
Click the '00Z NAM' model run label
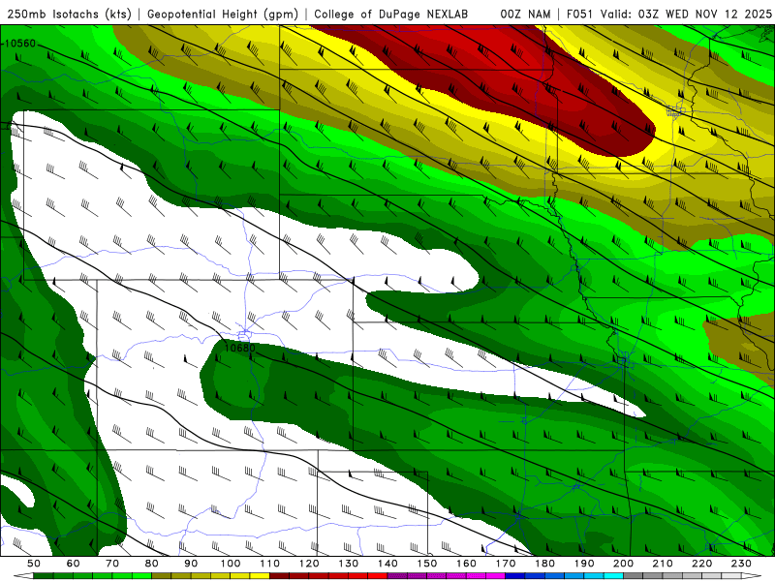tap(525, 14)
